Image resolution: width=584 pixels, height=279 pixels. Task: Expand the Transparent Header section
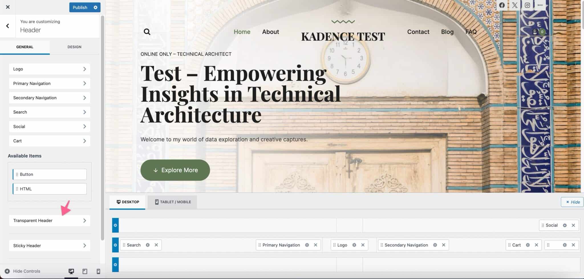tap(49, 220)
